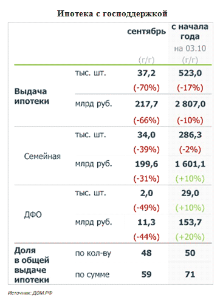
Task: Click the по кол-ву label
Action: pos(93,253)
